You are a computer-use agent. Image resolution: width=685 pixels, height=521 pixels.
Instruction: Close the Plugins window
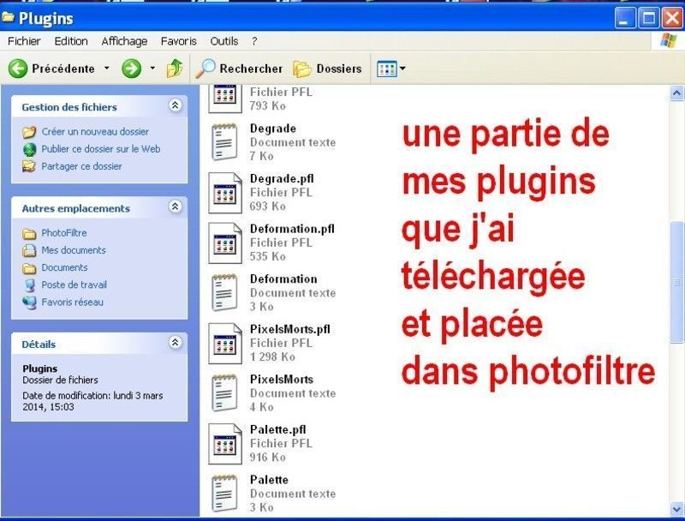click(x=673, y=18)
